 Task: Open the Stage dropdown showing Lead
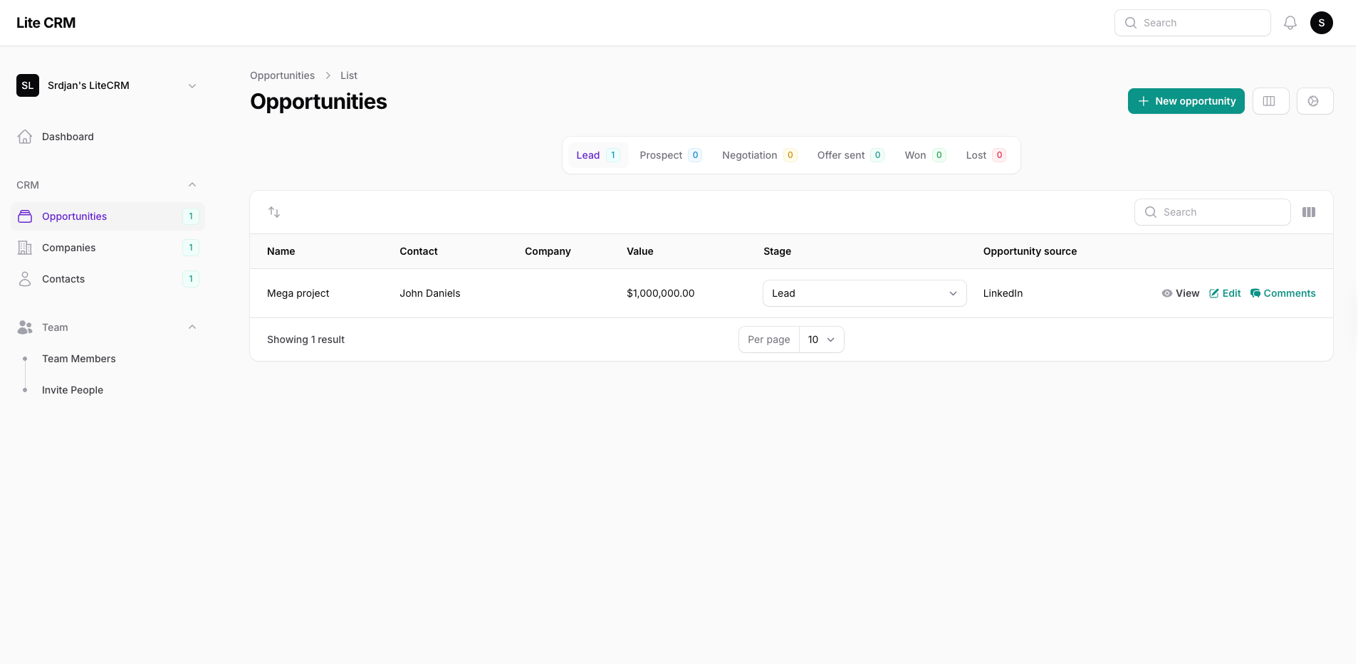click(864, 293)
